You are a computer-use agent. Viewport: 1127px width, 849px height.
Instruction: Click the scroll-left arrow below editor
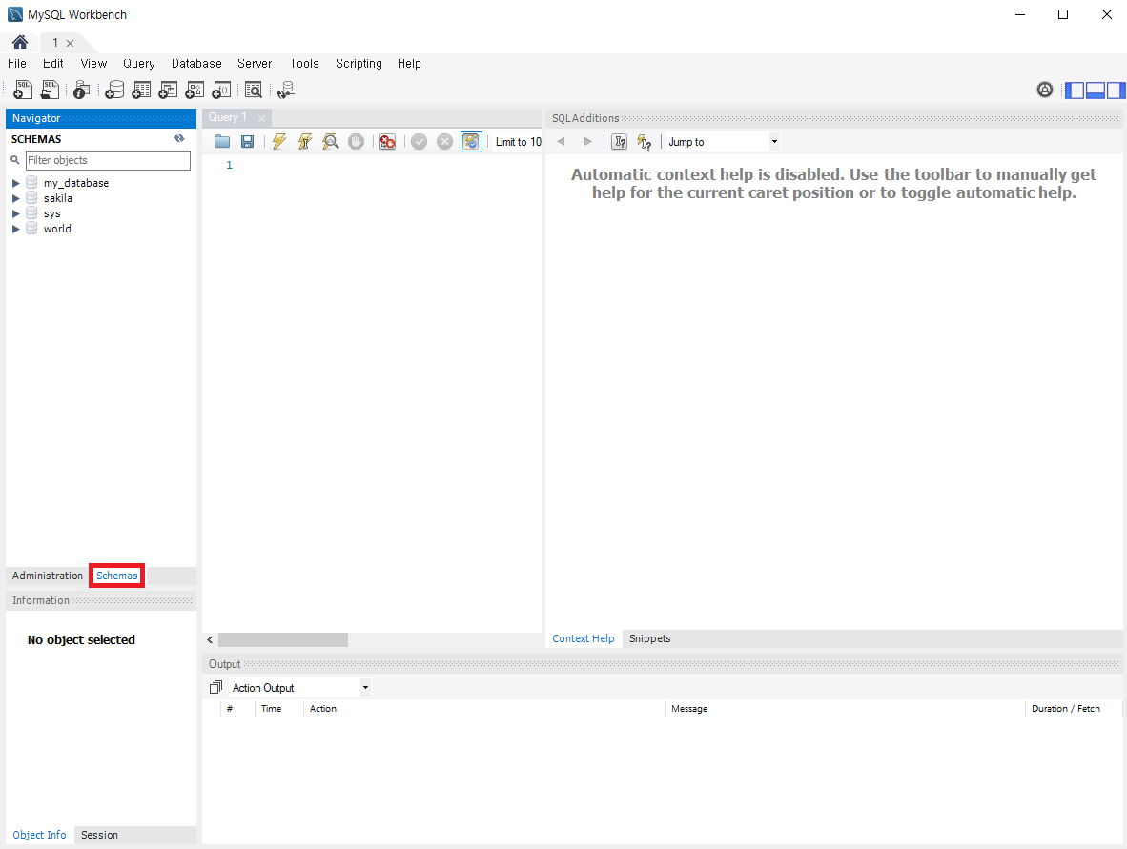[210, 639]
